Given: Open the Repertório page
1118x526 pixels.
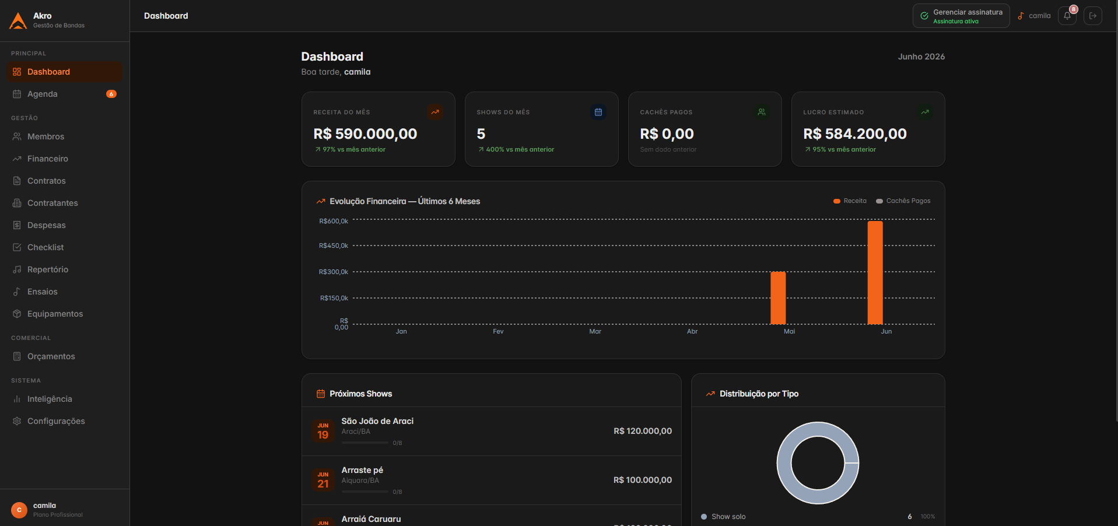Looking at the screenshot, I should [x=65, y=269].
